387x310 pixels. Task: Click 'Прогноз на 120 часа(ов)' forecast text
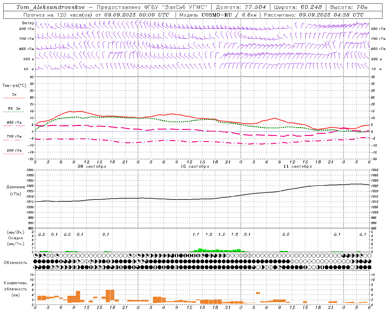pyautogui.click(x=58, y=15)
